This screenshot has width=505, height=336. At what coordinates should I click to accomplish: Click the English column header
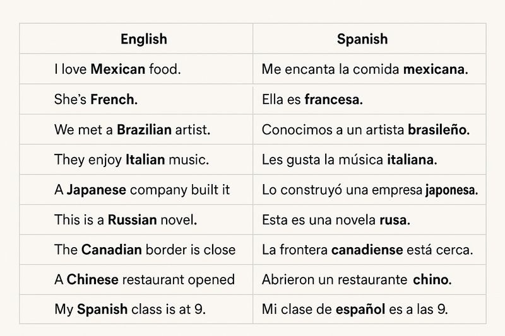click(x=144, y=39)
